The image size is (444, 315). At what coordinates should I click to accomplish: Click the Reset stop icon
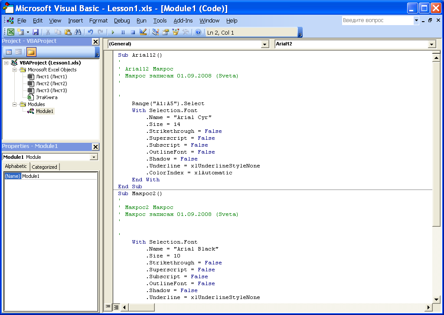[133, 32]
